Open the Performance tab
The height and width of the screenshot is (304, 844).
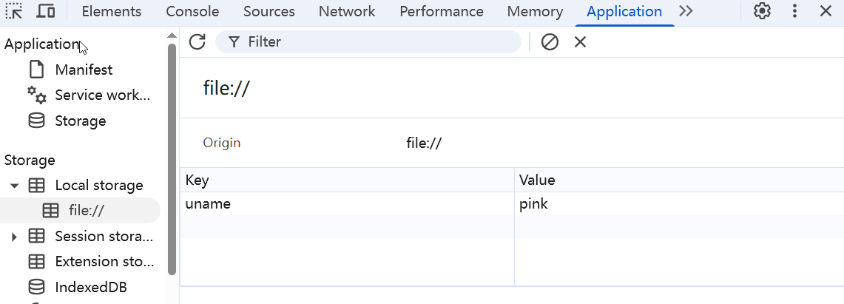[x=442, y=11]
